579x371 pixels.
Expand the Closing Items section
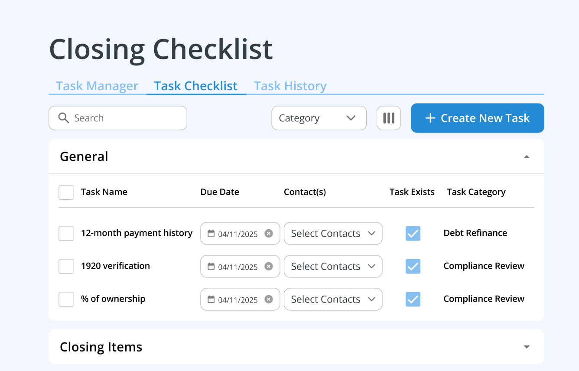[x=527, y=347]
